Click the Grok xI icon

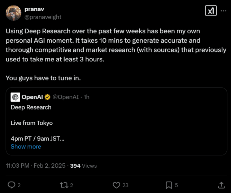pos(211,11)
